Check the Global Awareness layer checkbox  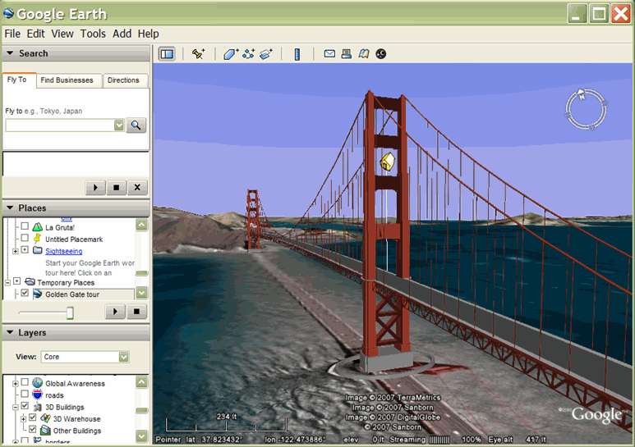coord(25,383)
